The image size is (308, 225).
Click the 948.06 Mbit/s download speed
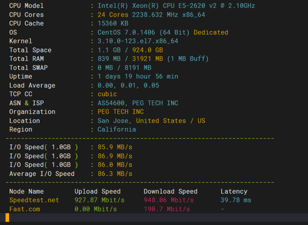click(168, 200)
